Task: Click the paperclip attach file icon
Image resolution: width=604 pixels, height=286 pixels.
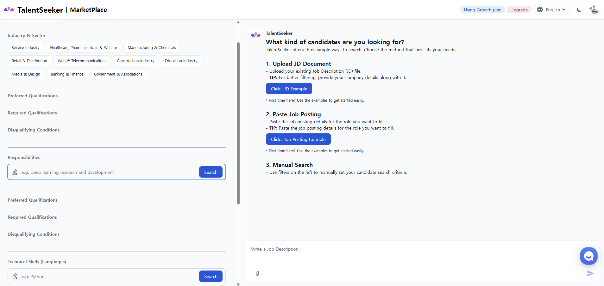Action: pyautogui.click(x=257, y=273)
